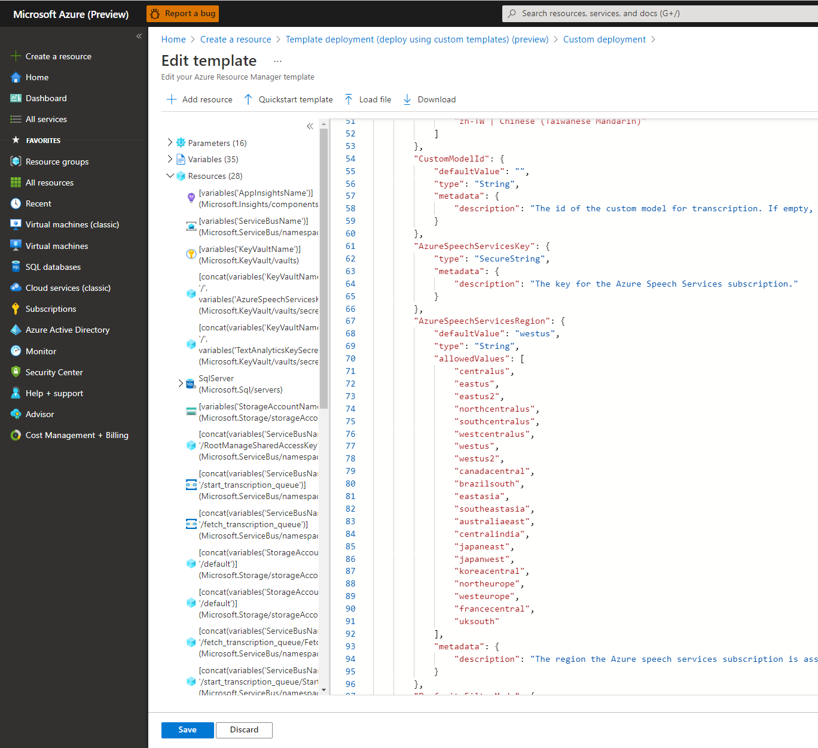The height and width of the screenshot is (748, 818).
Task: Click Custom deployment breadcrumb
Action: point(604,39)
